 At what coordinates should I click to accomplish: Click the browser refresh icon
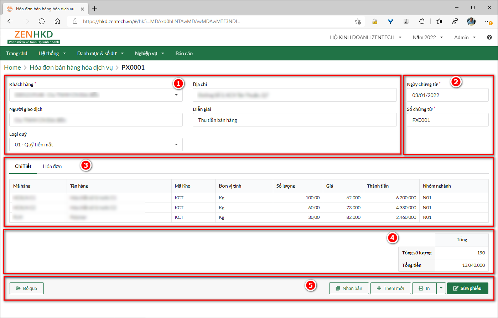click(42, 21)
